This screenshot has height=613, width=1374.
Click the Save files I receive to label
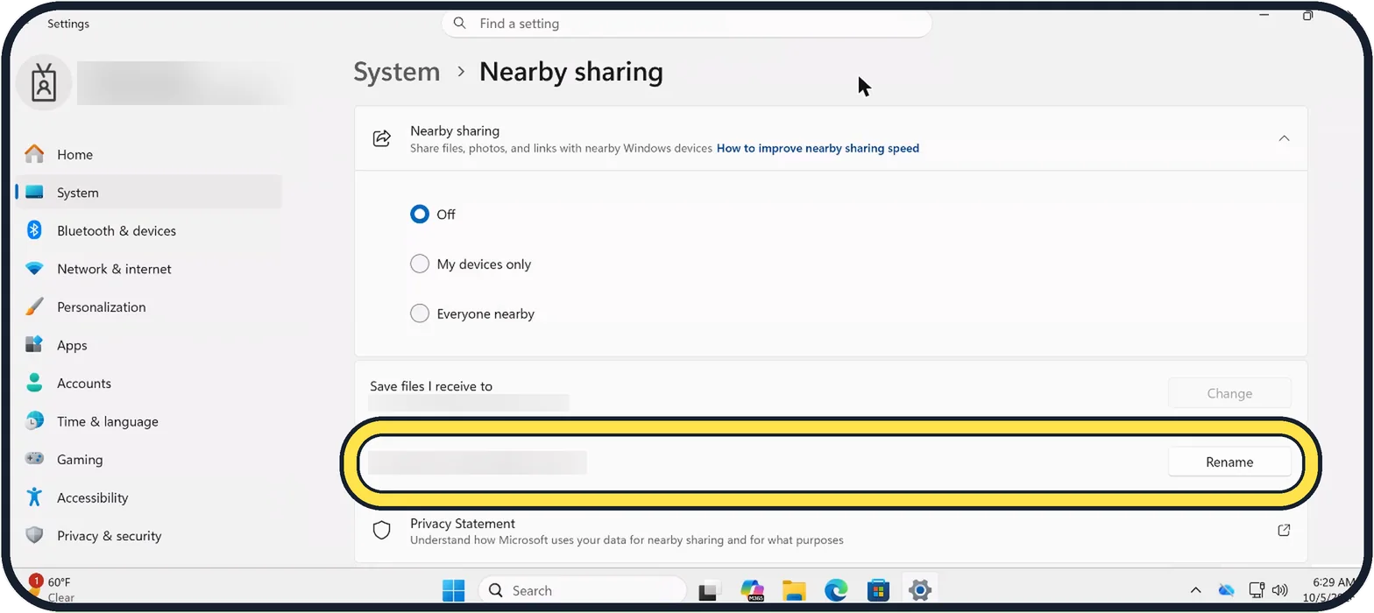tap(431, 386)
